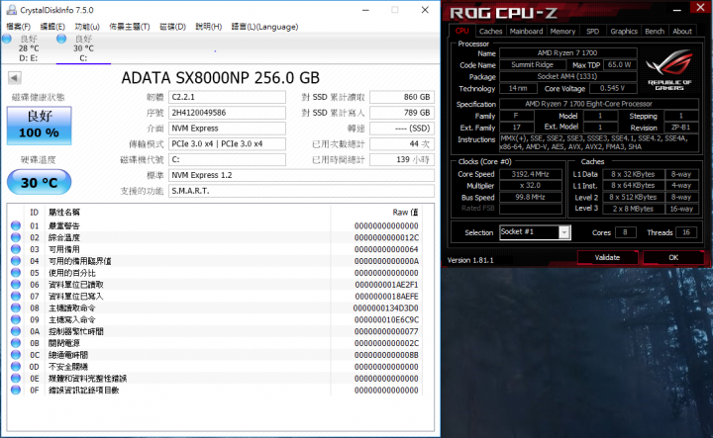Click the S.M.A.R.T. features field
Screen dimensions: 713x438
tap(301, 191)
